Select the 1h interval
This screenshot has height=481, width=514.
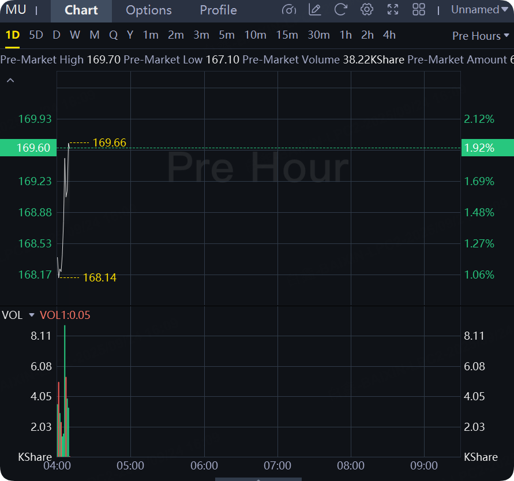346,35
